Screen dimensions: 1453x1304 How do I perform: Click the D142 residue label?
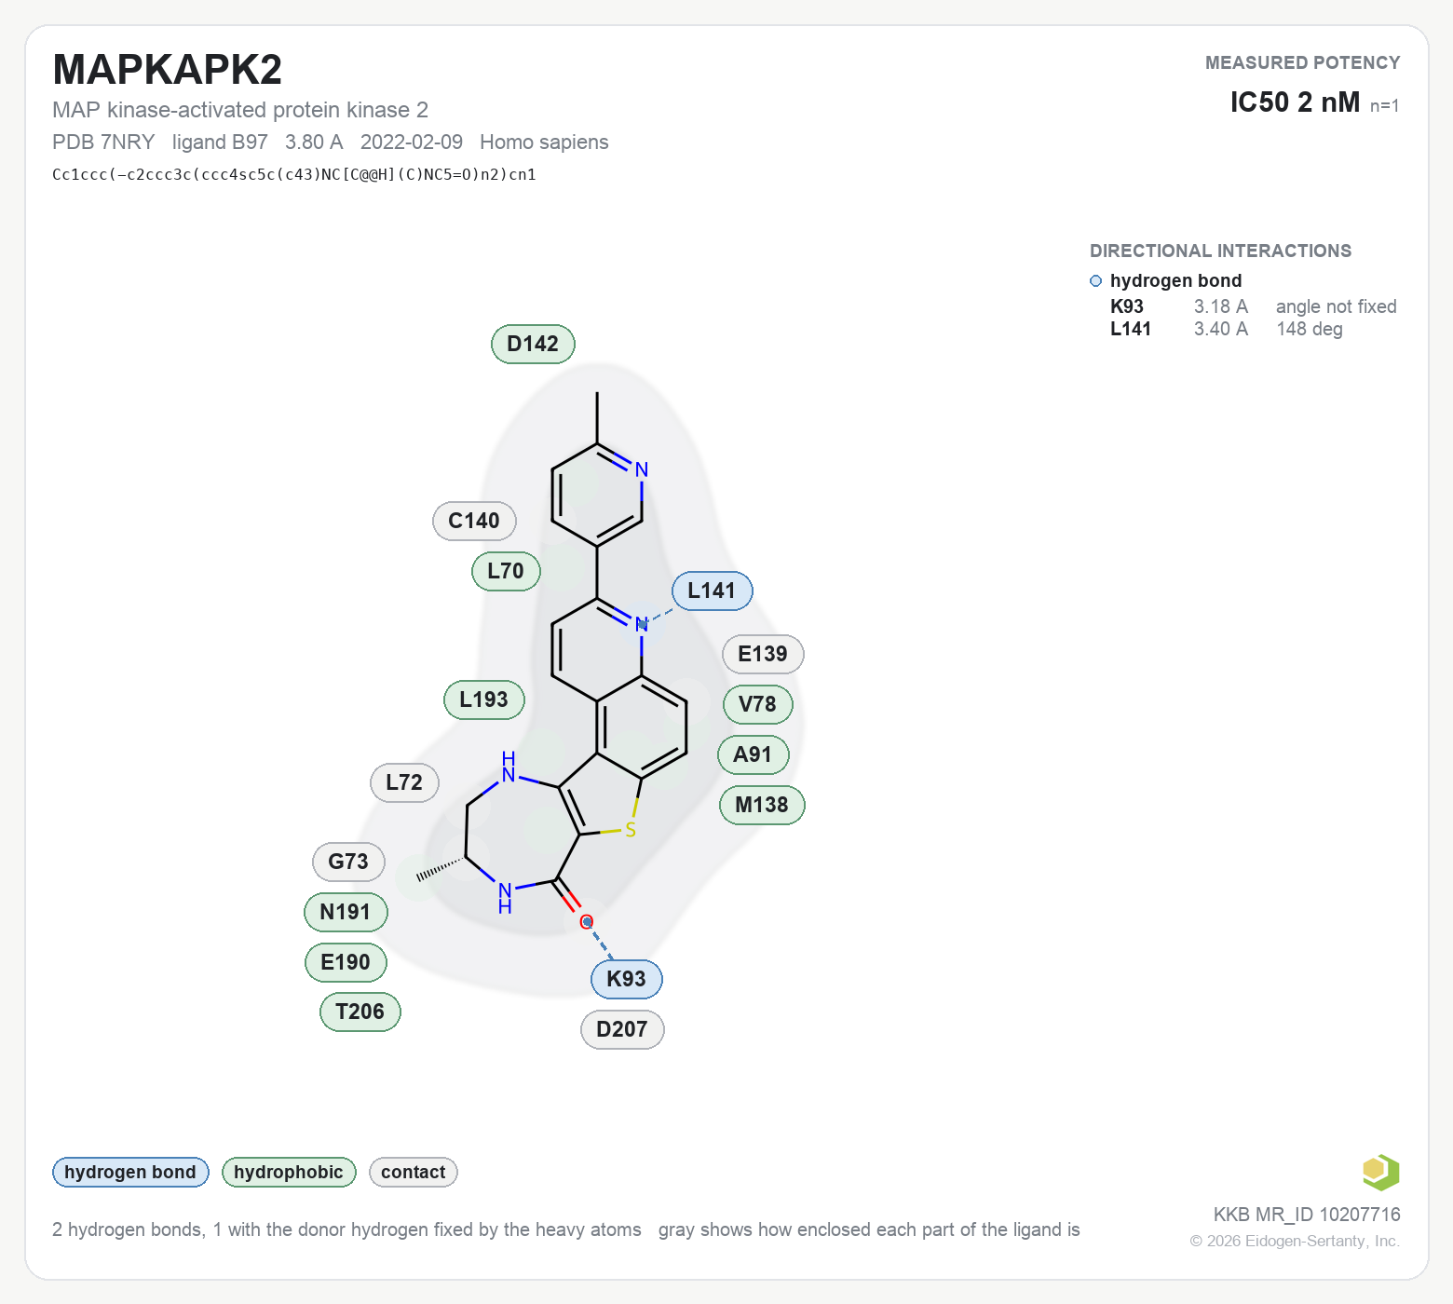click(x=533, y=344)
